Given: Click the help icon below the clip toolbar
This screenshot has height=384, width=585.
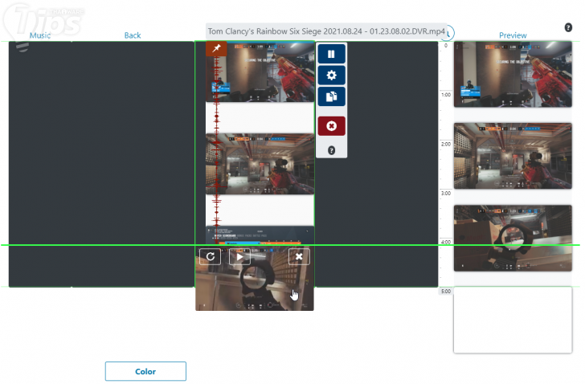Looking at the screenshot, I should tap(331, 150).
